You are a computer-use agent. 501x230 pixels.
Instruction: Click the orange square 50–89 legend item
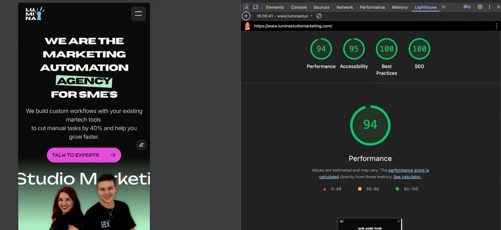[x=368, y=189]
